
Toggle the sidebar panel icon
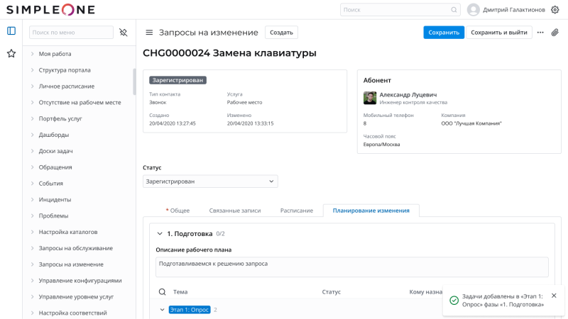[11, 31]
